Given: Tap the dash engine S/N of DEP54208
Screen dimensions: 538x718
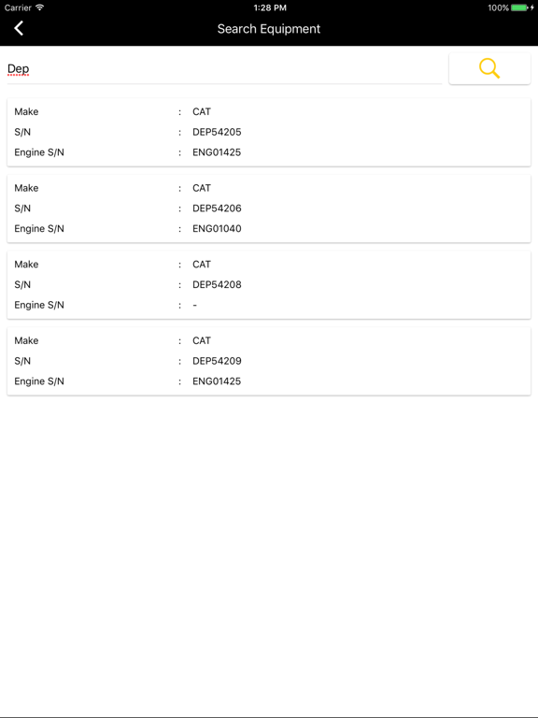Looking at the screenshot, I should coord(195,305).
